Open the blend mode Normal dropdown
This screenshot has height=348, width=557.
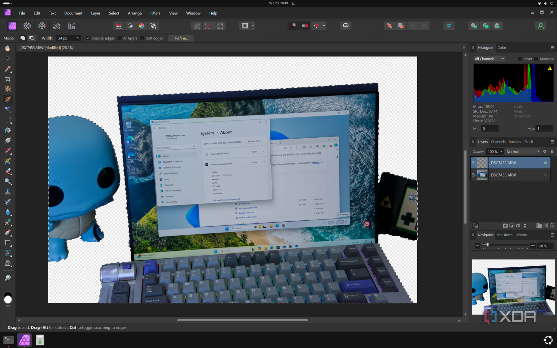pyautogui.click(x=523, y=152)
